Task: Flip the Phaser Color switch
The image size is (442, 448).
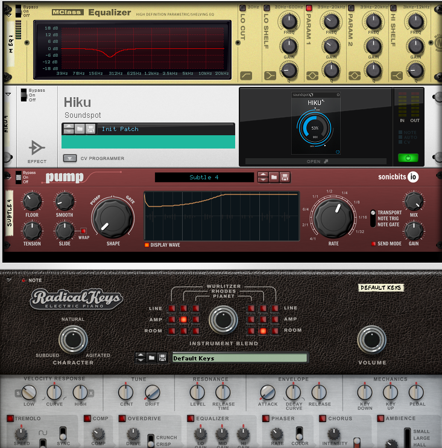Action: (x=299, y=434)
